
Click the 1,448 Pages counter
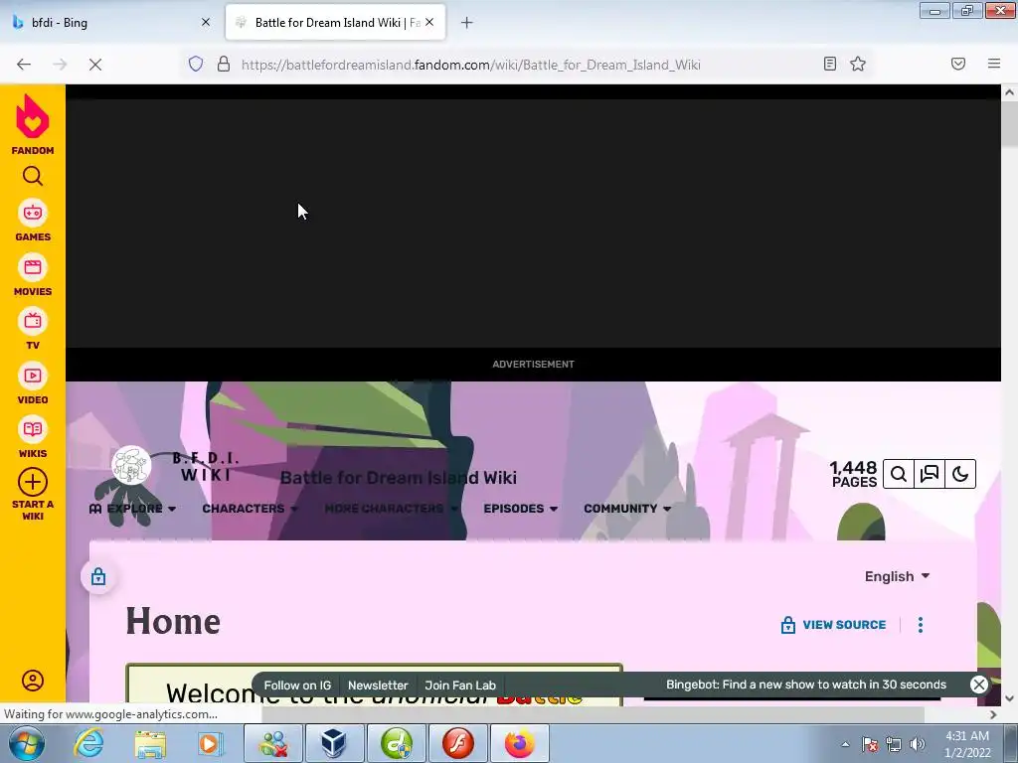click(x=853, y=474)
